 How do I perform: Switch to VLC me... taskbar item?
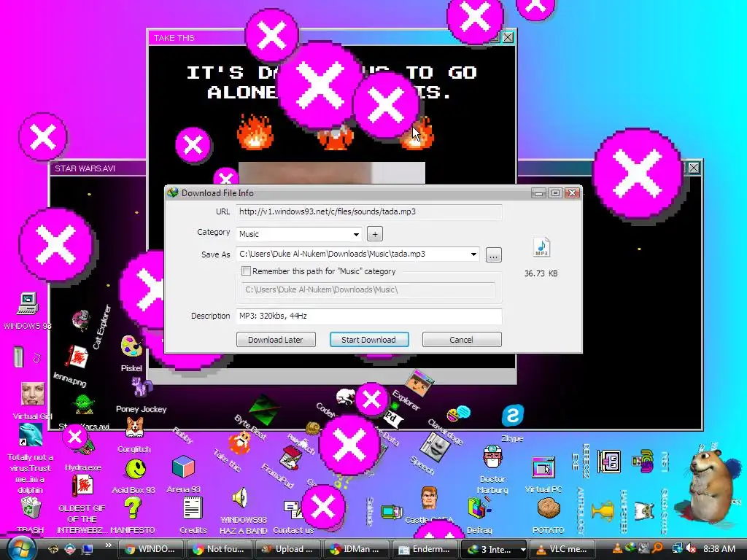[563, 549]
